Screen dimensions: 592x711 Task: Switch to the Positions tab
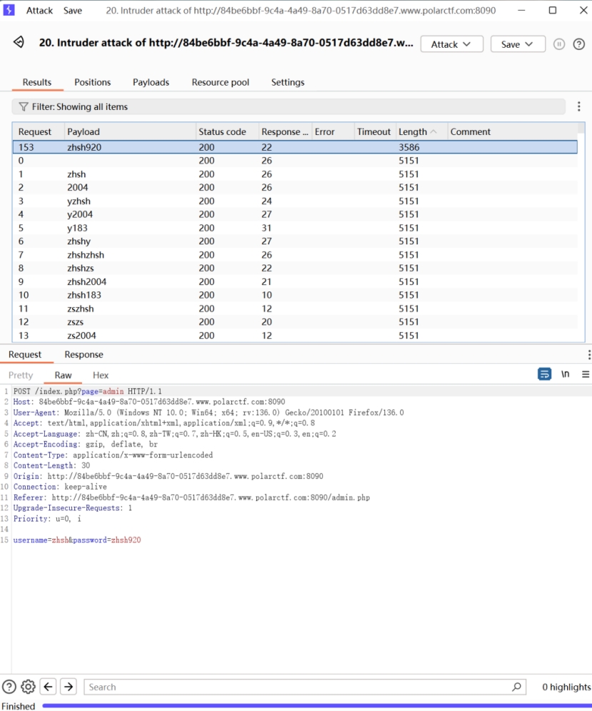[92, 82]
